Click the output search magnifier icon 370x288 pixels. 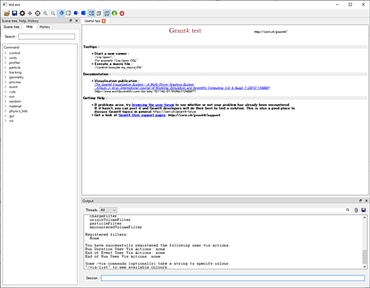pyautogui.click(x=347, y=210)
